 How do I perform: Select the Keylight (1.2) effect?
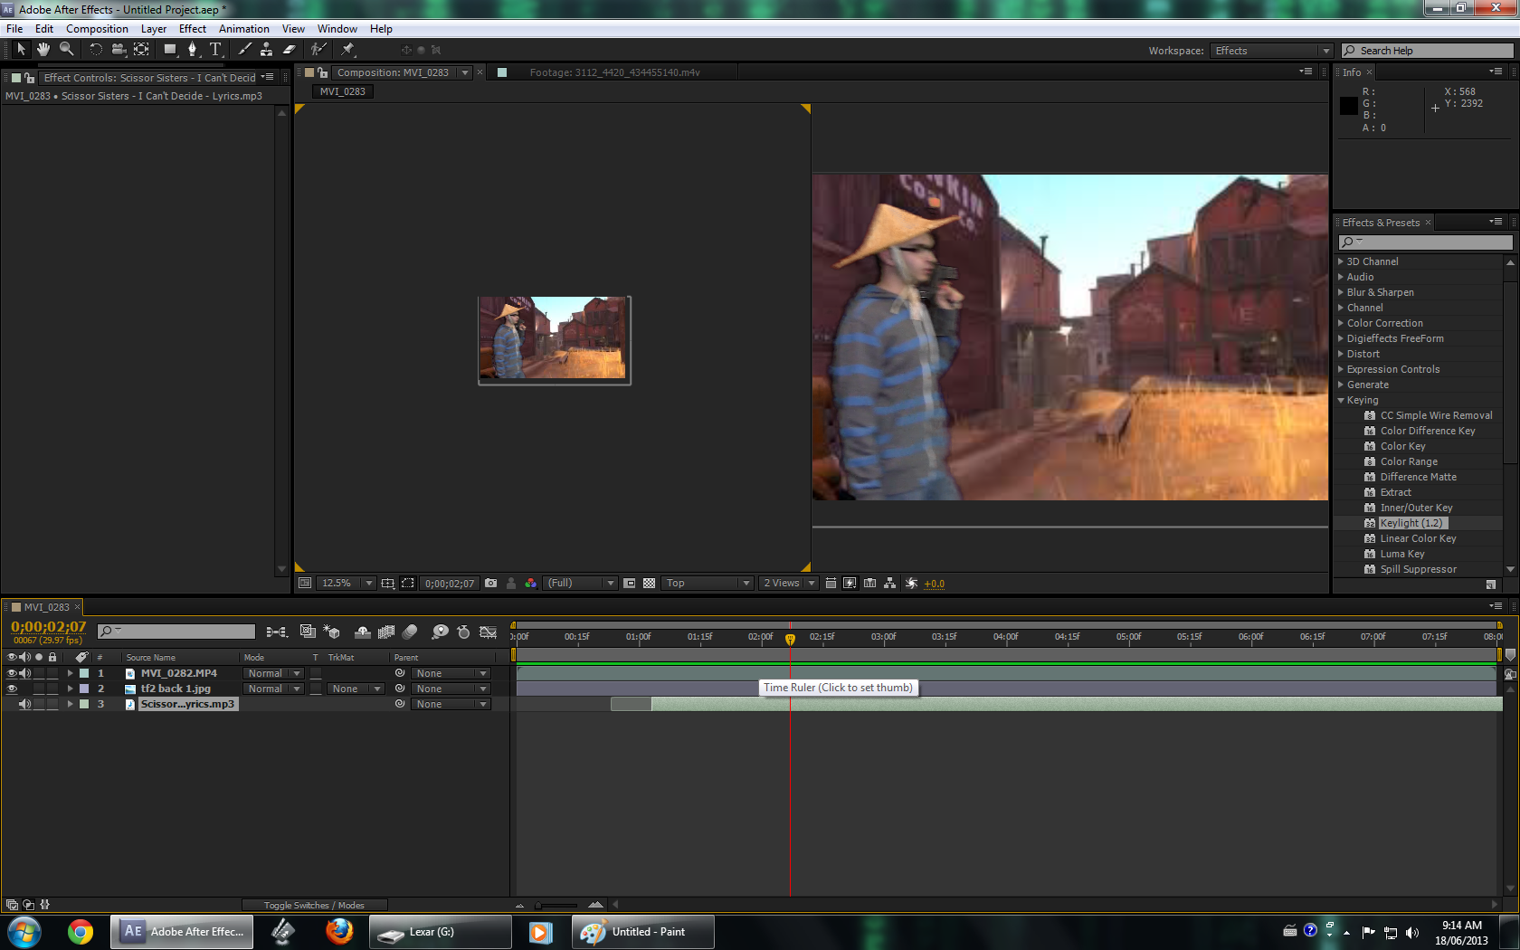(x=1411, y=523)
